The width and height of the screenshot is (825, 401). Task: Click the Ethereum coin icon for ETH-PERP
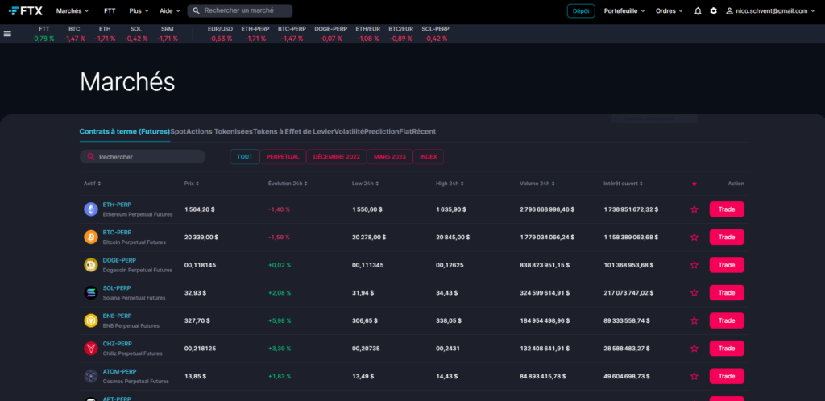91,209
